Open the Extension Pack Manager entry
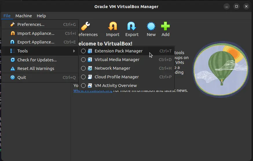253x161 pixels. tap(126, 51)
